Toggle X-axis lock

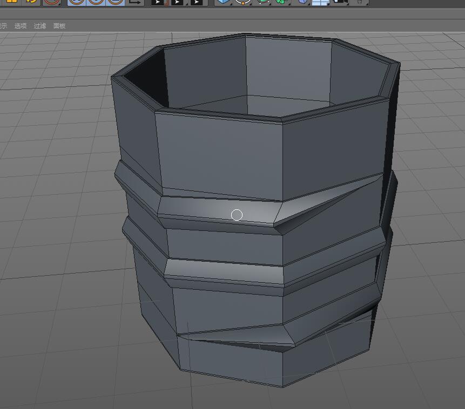point(77,2)
